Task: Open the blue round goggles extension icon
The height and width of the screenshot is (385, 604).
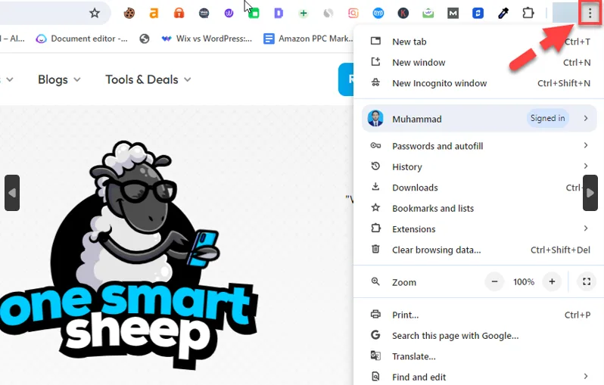Action: tap(378, 14)
